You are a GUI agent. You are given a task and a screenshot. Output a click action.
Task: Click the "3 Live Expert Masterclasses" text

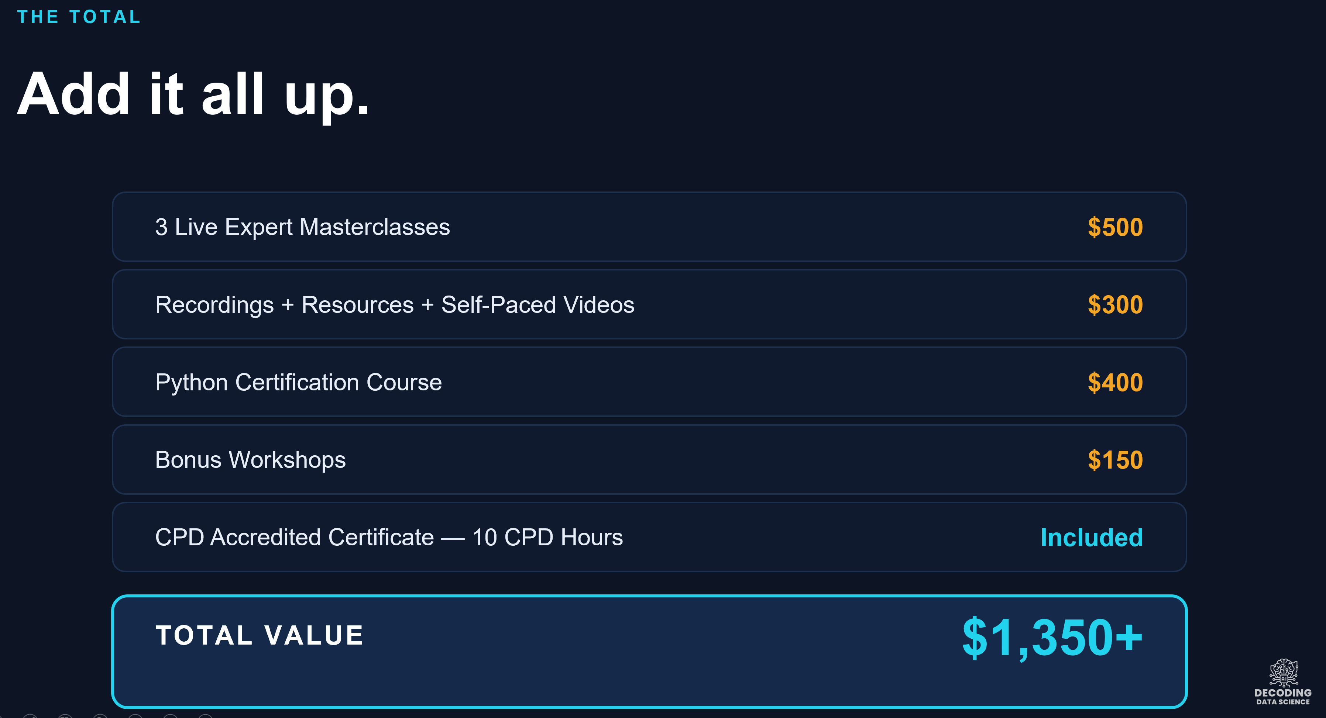302,227
